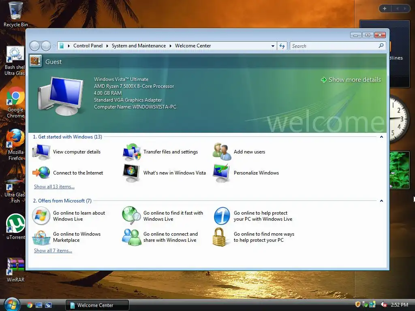Click the sidebar clock gadget

click(x=400, y=119)
